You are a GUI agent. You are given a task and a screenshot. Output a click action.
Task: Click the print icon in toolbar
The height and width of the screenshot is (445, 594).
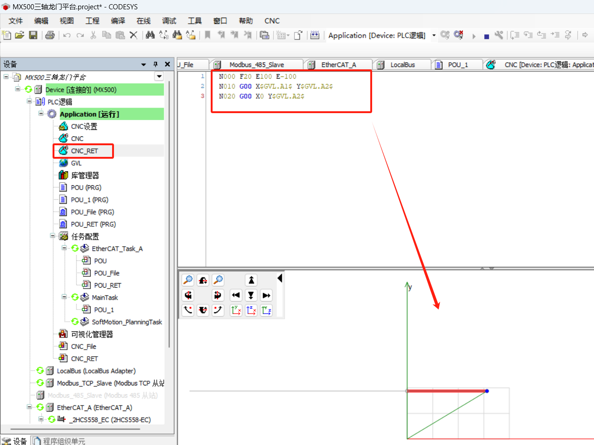click(50, 35)
